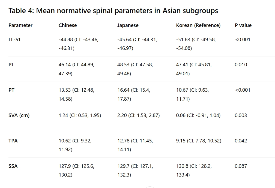Viewport: 275px width, 188px height.
Task: Select the SVA (cm) row label
Action: 19,115
